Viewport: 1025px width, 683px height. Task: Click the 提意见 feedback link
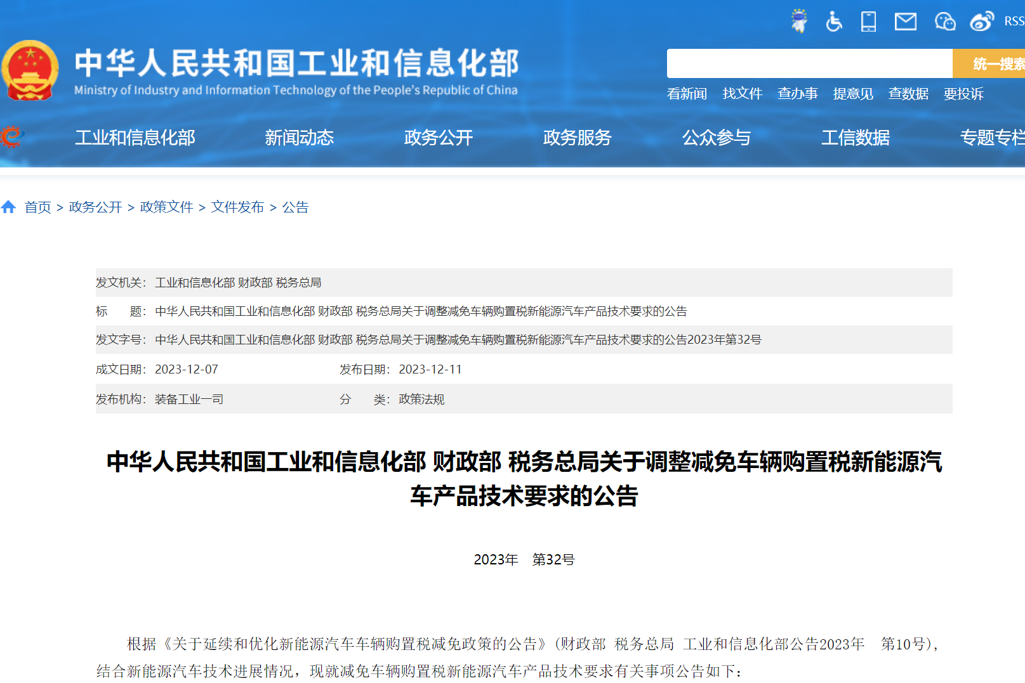pyautogui.click(x=852, y=94)
